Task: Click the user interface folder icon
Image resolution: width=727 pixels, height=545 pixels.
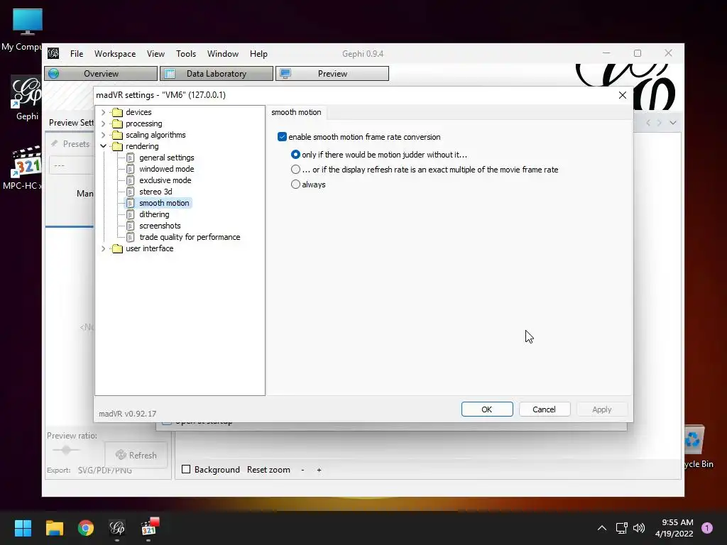Action: pos(118,248)
